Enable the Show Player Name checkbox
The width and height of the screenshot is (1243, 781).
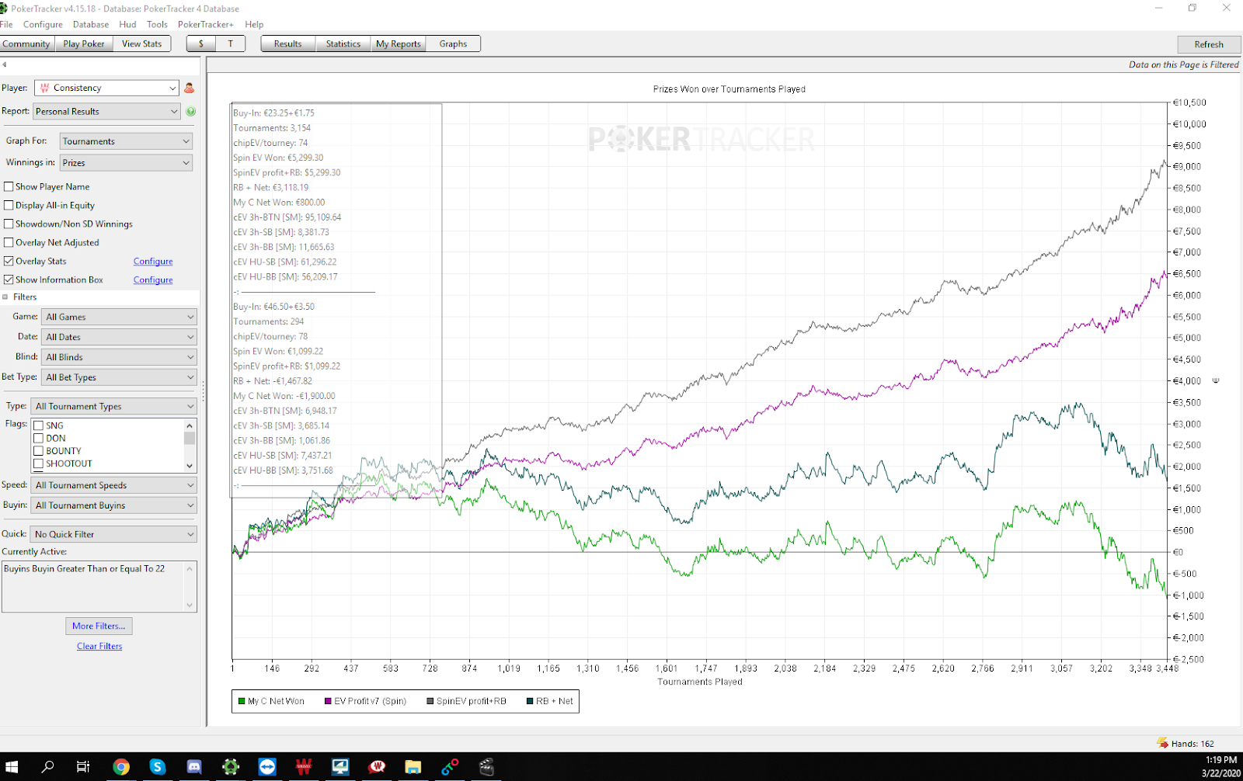[9, 186]
